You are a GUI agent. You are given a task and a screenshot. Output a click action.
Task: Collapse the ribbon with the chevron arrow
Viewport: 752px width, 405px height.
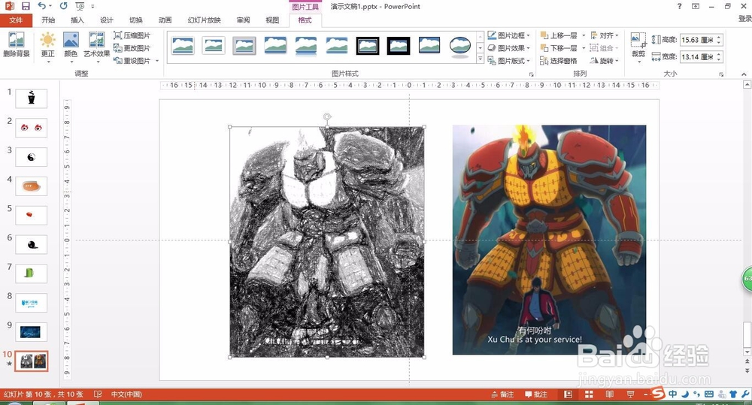[x=744, y=74]
